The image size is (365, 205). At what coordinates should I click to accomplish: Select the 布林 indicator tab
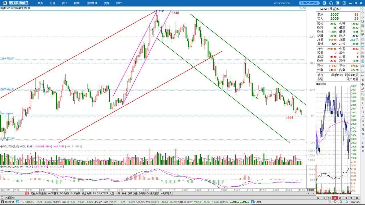124,193
